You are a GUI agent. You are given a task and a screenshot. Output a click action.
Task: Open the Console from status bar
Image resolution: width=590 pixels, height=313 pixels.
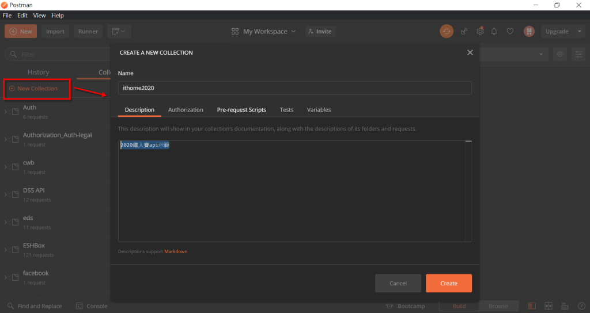click(x=92, y=306)
